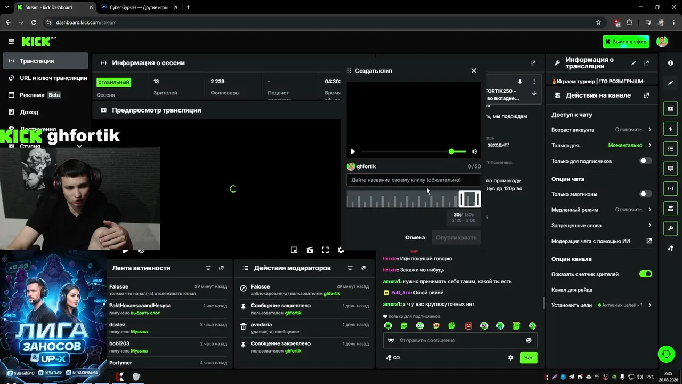Open the browser tab search dropdown
Image resolution: width=682 pixels, height=384 pixels.
tap(6, 7)
